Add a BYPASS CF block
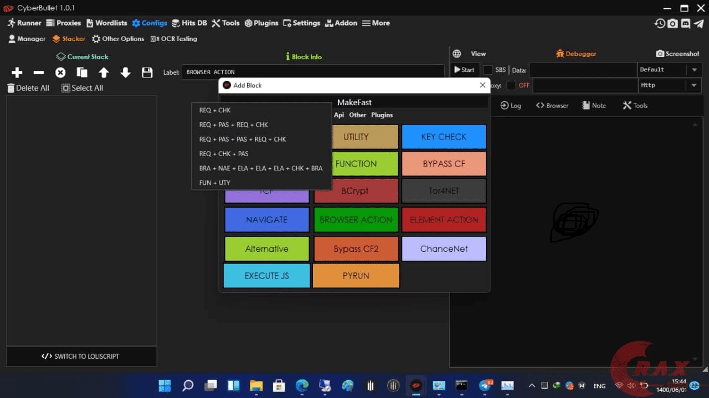This screenshot has height=398, width=709. point(444,164)
